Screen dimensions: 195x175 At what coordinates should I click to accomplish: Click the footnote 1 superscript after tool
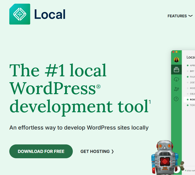(150, 102)
